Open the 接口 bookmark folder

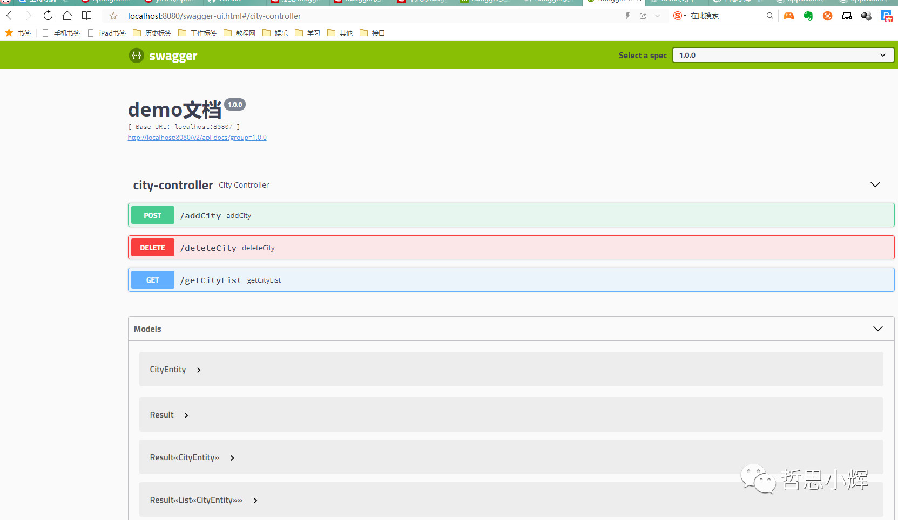click(372, 33)
